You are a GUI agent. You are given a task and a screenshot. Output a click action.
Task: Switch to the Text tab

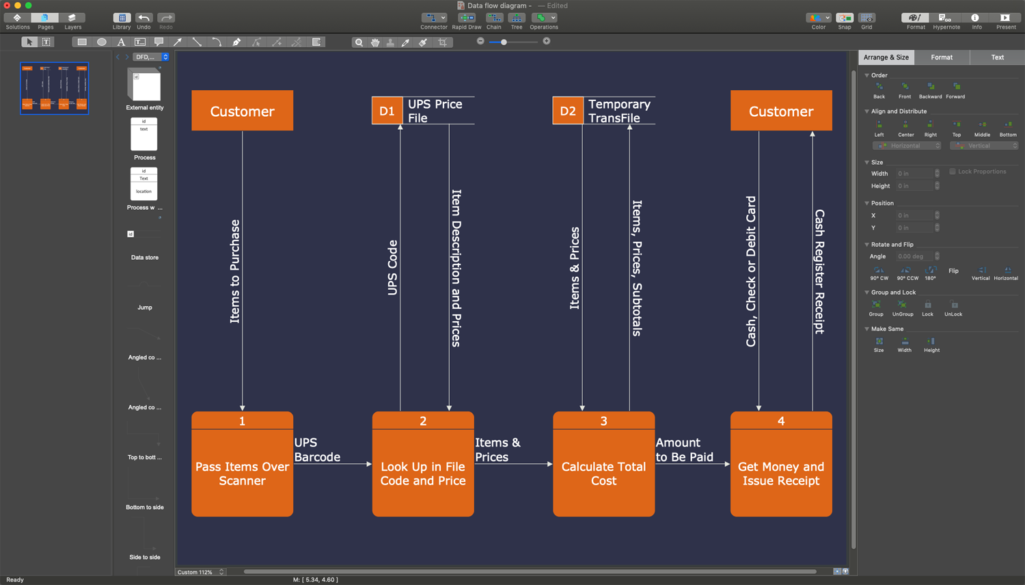(x=997, y=57)
